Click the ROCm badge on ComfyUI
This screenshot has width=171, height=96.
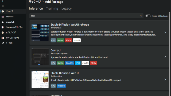click(94, 63)
